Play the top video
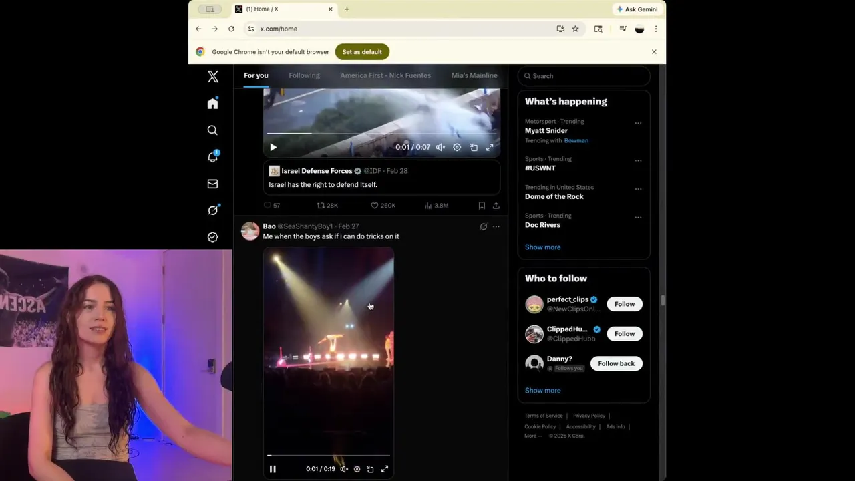This screenshot has height=481, width=855. pos(273,147)
